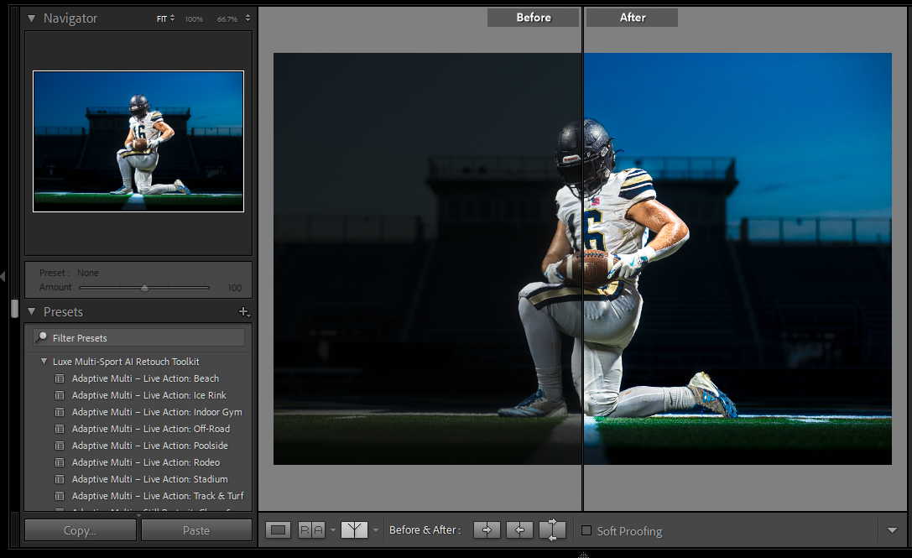This screenshot has width=912, height=558.
Task: Apply the Live Action: Stadium preset
Action: coord(149,479)
